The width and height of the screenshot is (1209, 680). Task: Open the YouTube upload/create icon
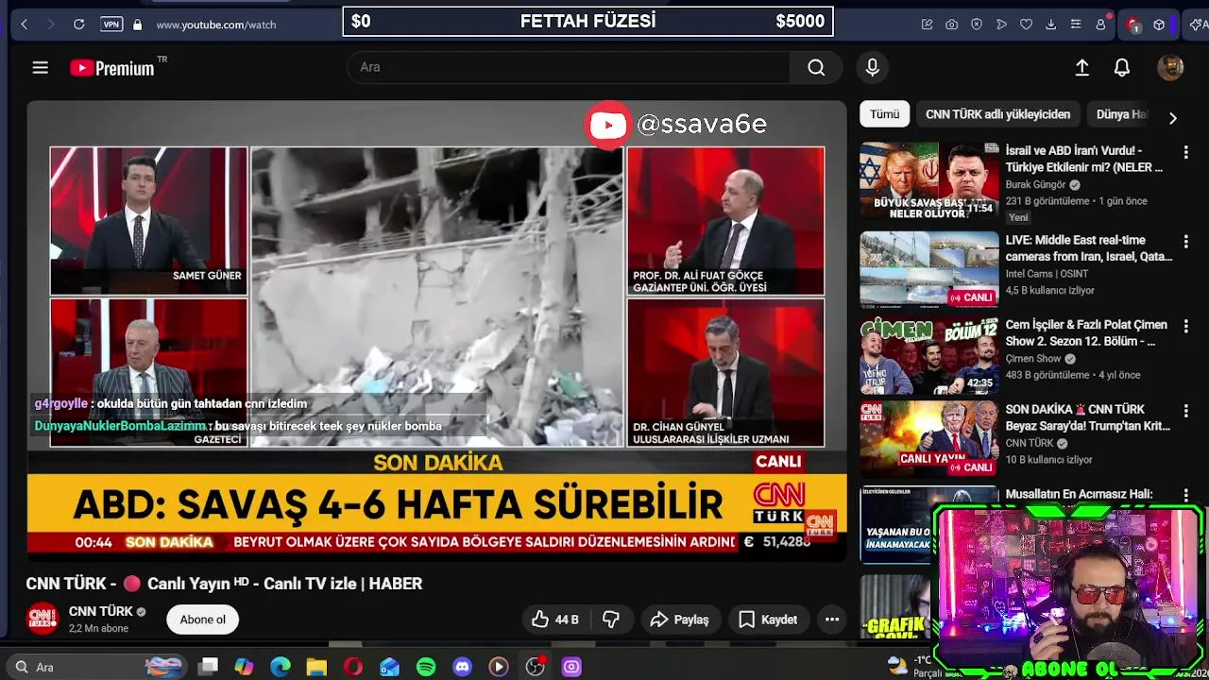(x=1082, y=67)
